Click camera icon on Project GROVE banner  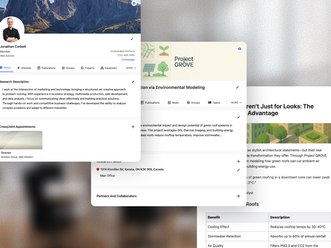click(239, 49)
